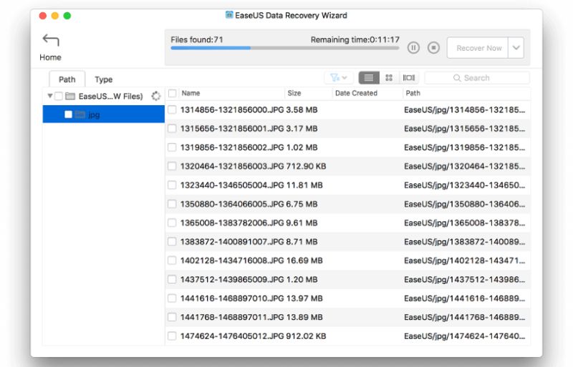The height and width of the screenshot is (367, 573).
Task: Select file name 1402128-1434716008.JPG
Action: point(232,260)
